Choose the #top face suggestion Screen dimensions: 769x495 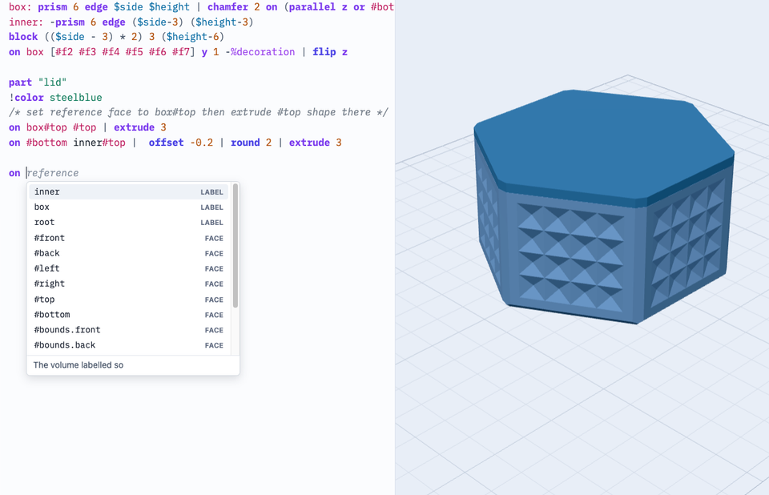coord(128,300)
